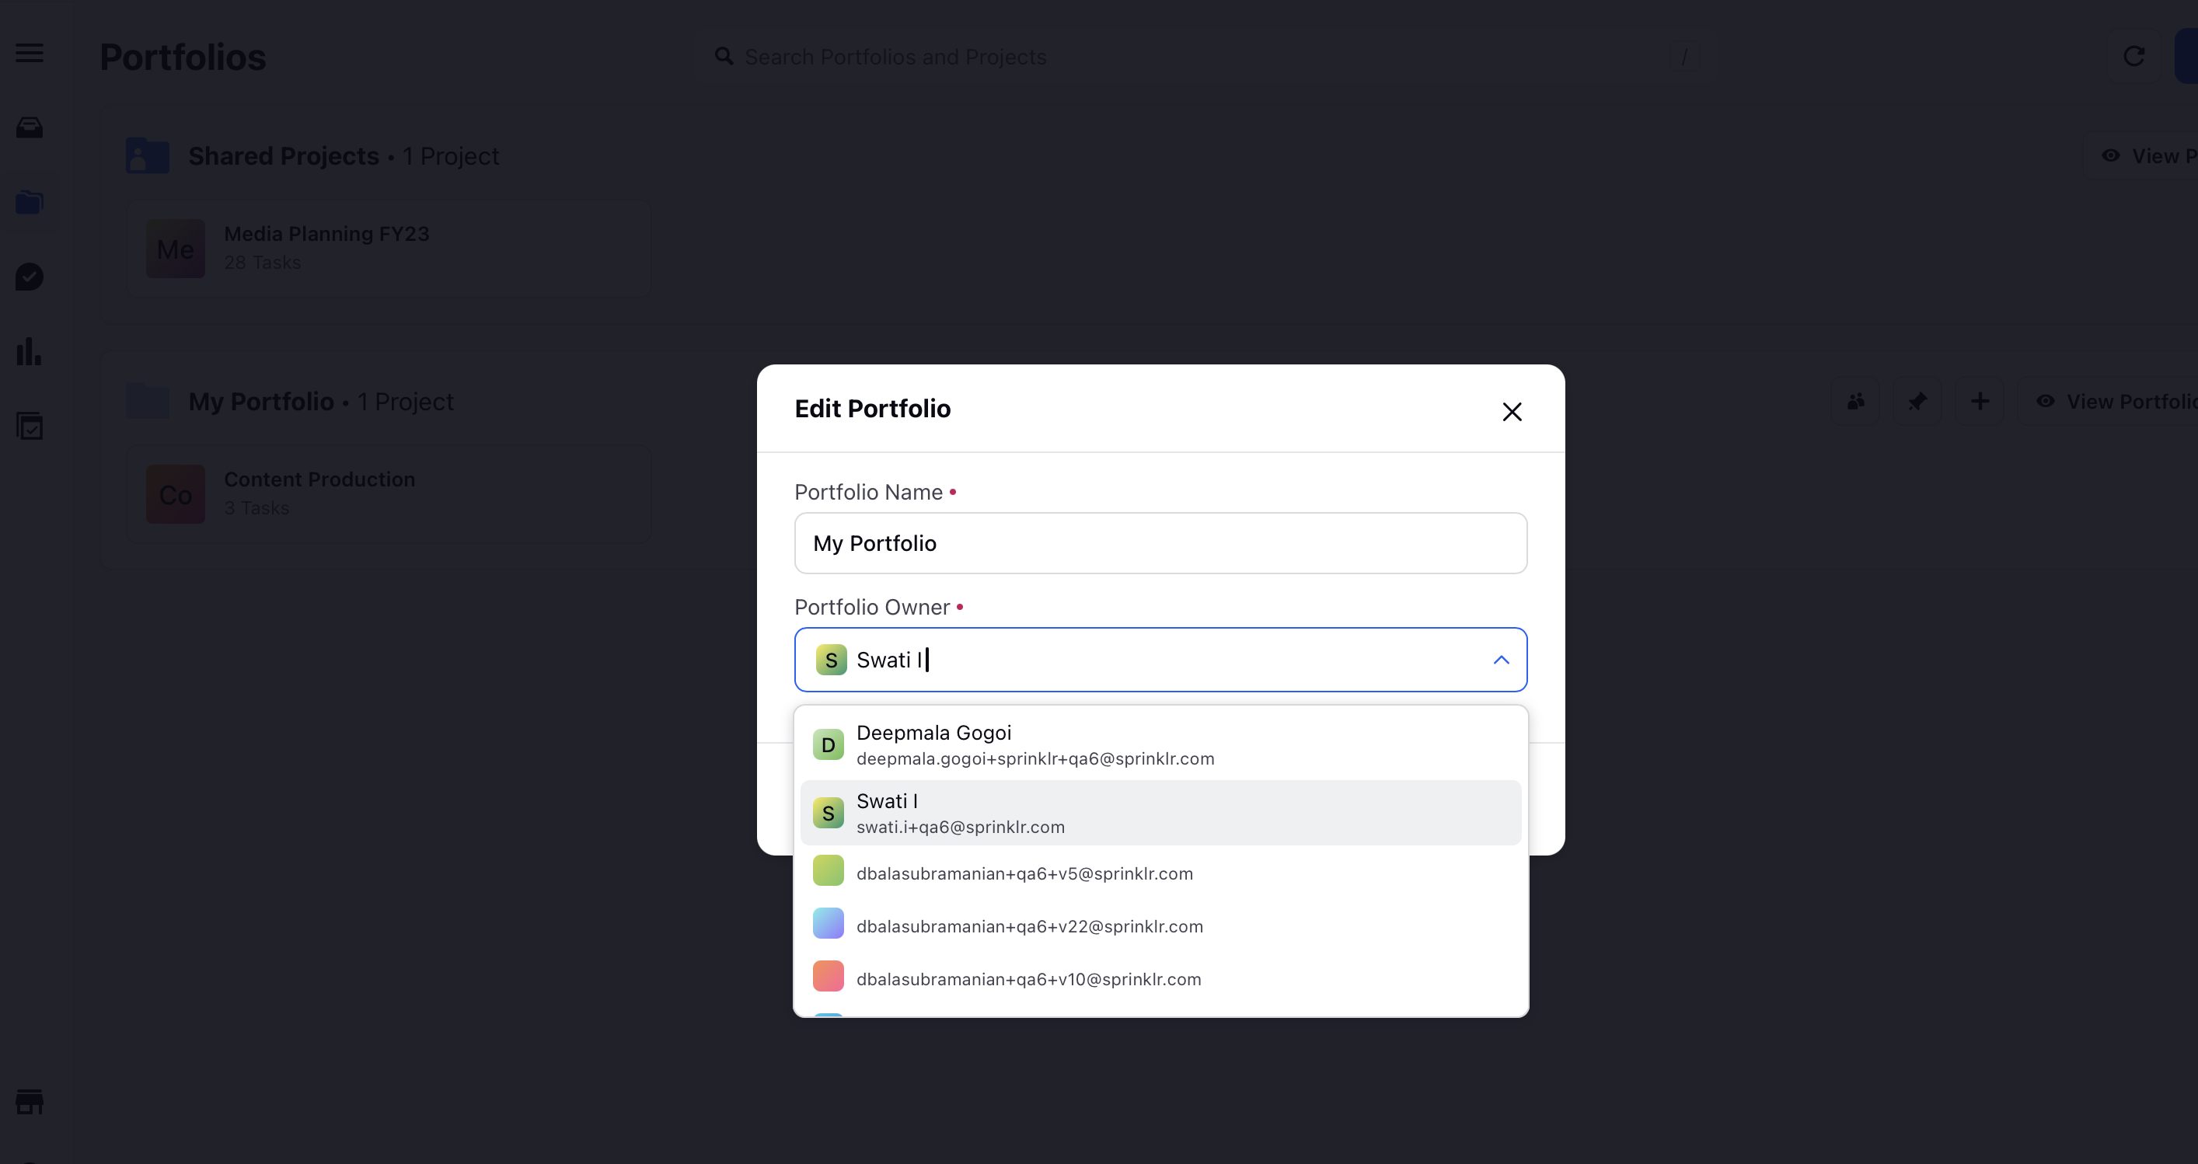Collapse the Portfolio Owner dropdown chevron

coord(1502,660)
